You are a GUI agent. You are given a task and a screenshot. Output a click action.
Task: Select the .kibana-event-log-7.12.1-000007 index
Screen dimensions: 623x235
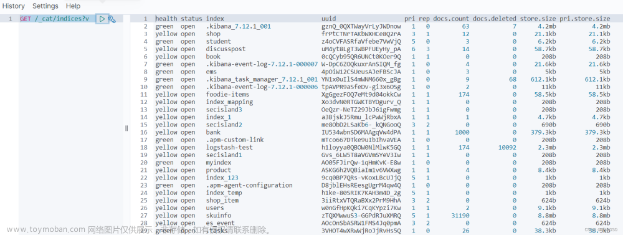(x=262, y=64)
